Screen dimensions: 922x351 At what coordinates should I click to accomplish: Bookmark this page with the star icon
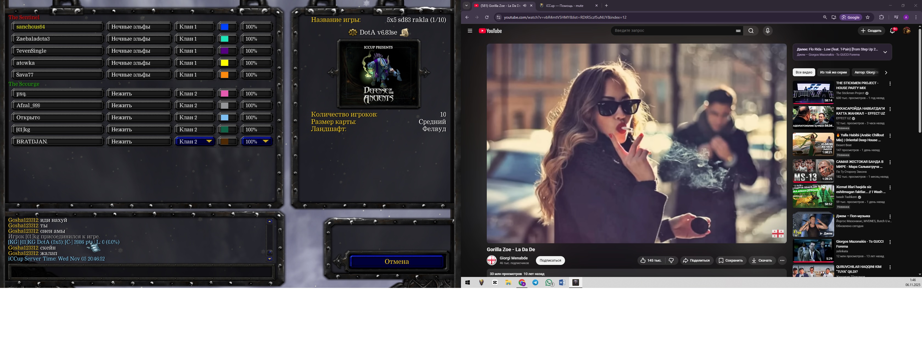(868, 17)
